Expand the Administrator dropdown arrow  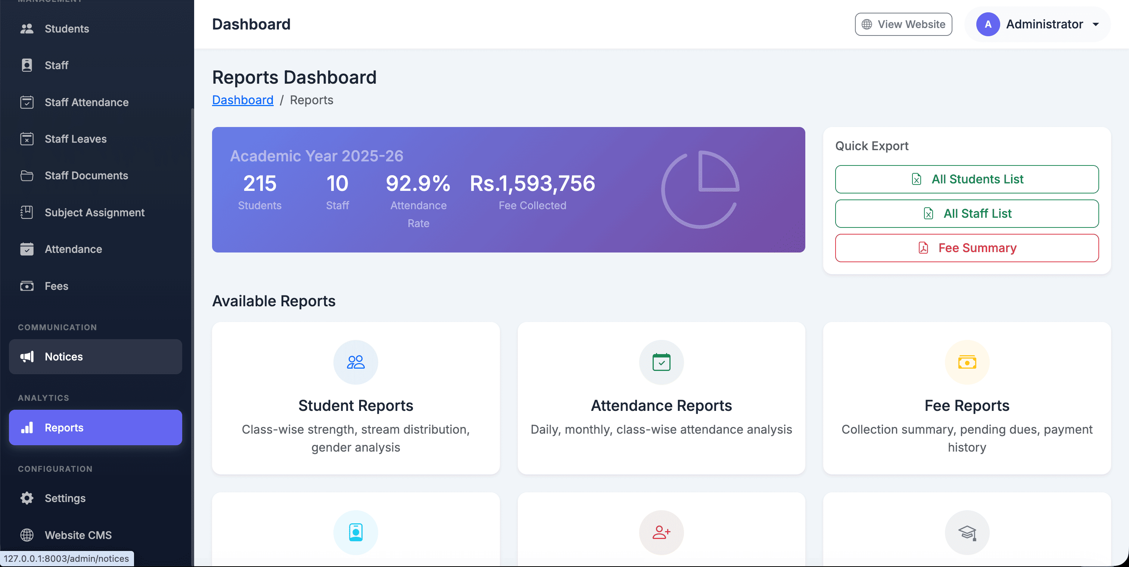pos(1095,25)
